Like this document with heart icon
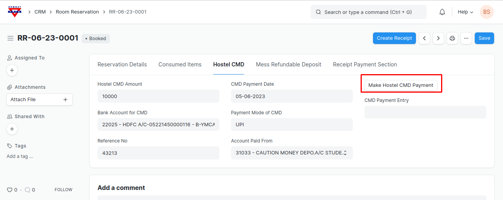Image resolution: width=503 pixels, height=200 pixels. [10, 190]
